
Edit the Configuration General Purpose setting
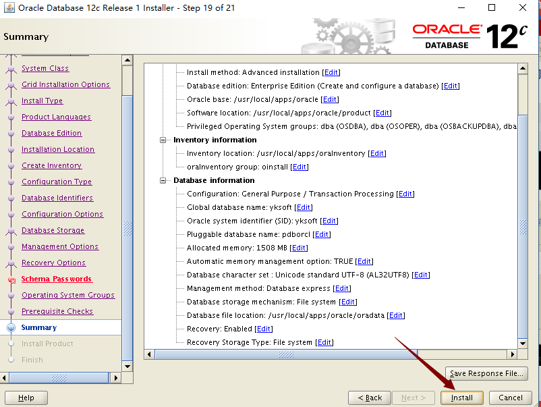tap(405, 194)
